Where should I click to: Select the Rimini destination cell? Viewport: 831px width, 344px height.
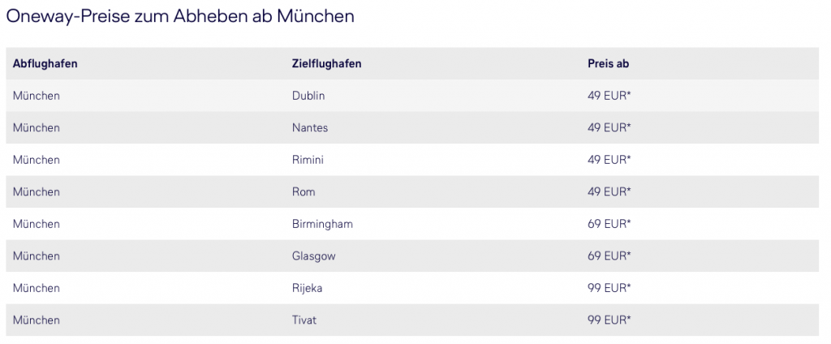pyautogui.click(x=308, y=160)
